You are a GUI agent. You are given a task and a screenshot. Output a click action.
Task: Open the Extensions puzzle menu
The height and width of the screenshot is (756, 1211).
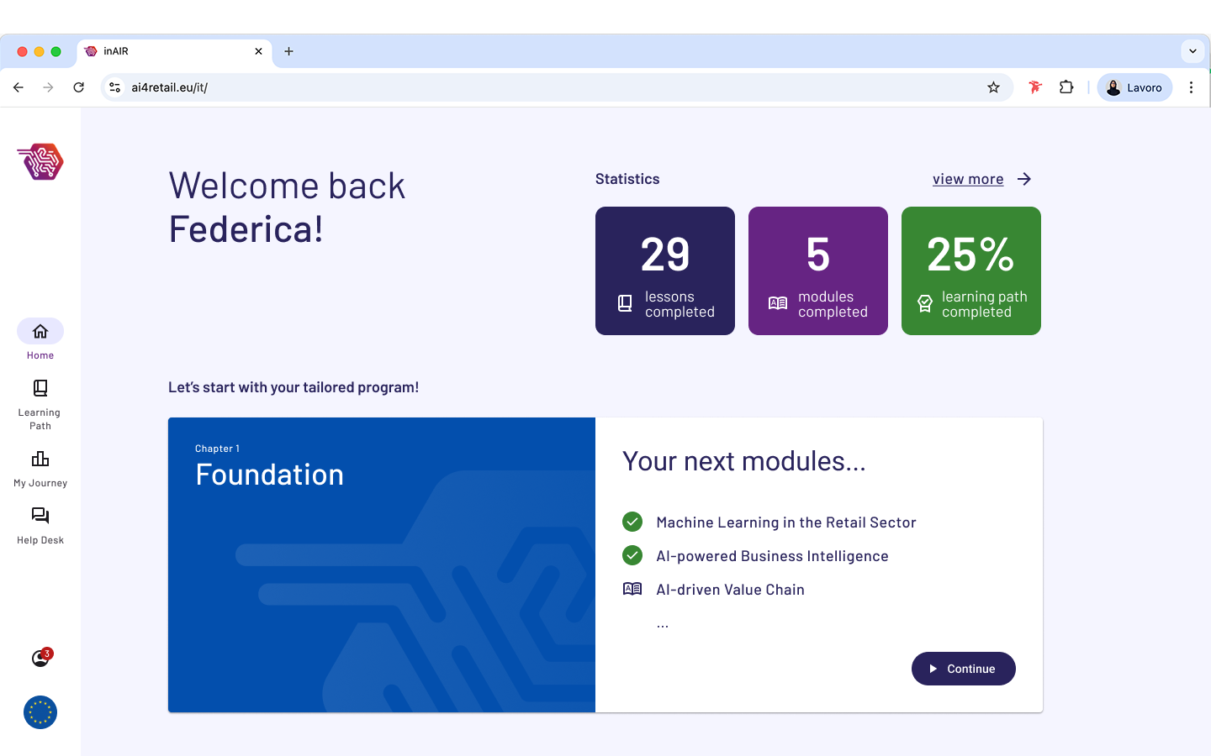pyautogui.click(x=1066, y=87)
